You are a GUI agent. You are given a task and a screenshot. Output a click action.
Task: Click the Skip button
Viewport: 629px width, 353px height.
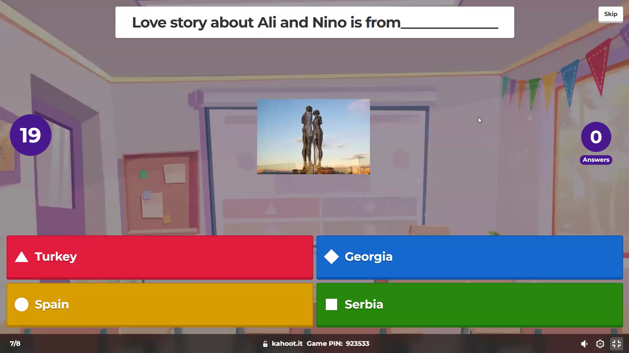pyautogui.click(x=610, y=14)
